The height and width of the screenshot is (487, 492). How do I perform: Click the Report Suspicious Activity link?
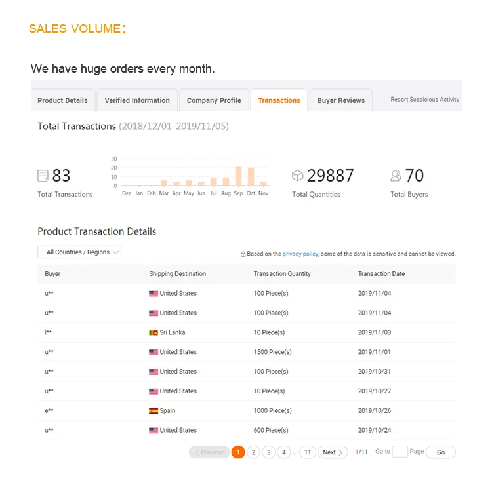pyautogui.click(x=424, y=100)
